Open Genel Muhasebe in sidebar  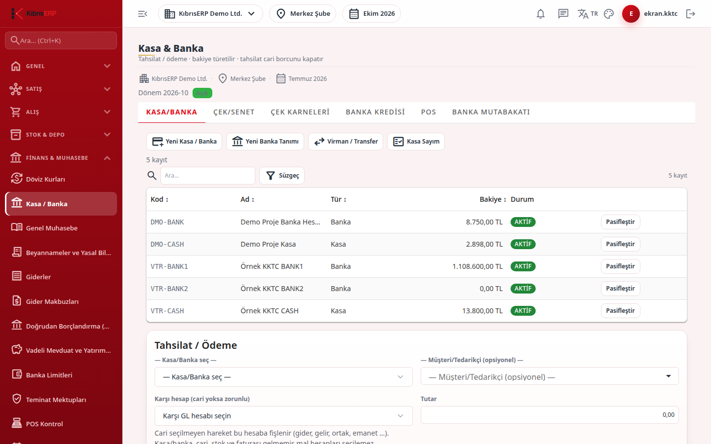pos(61,228)
